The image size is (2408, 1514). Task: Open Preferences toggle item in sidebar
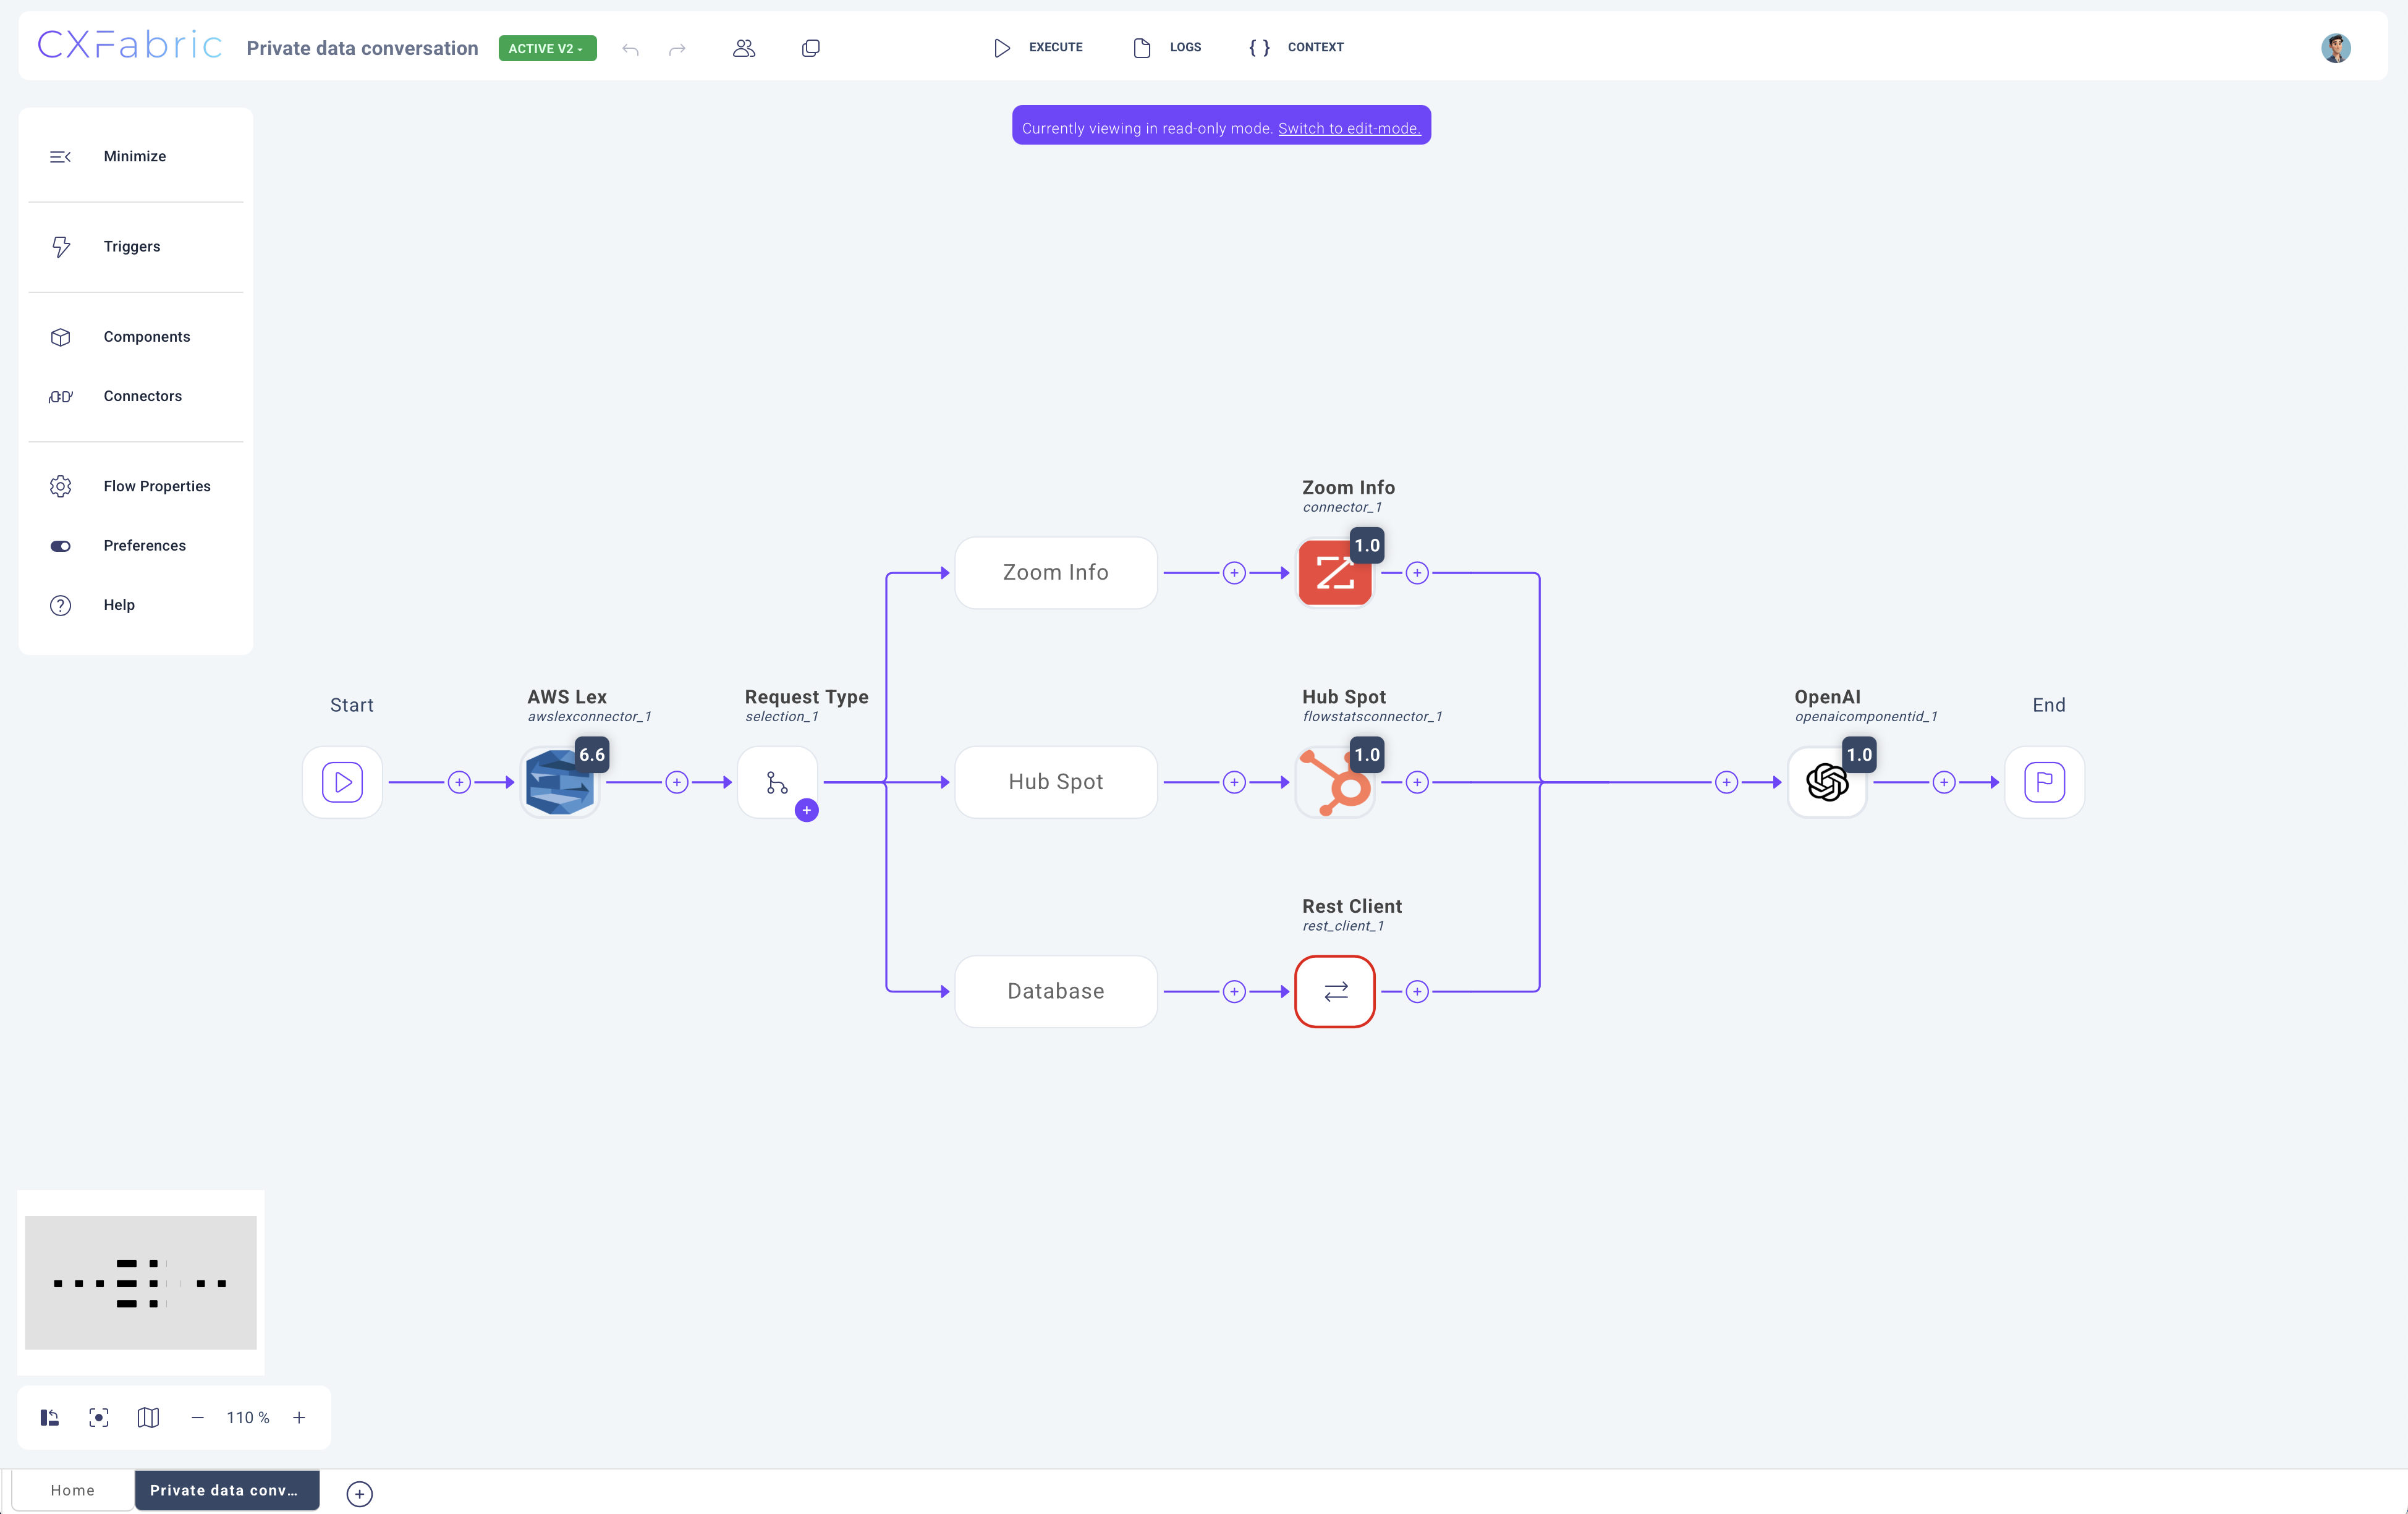click(144, 545)
